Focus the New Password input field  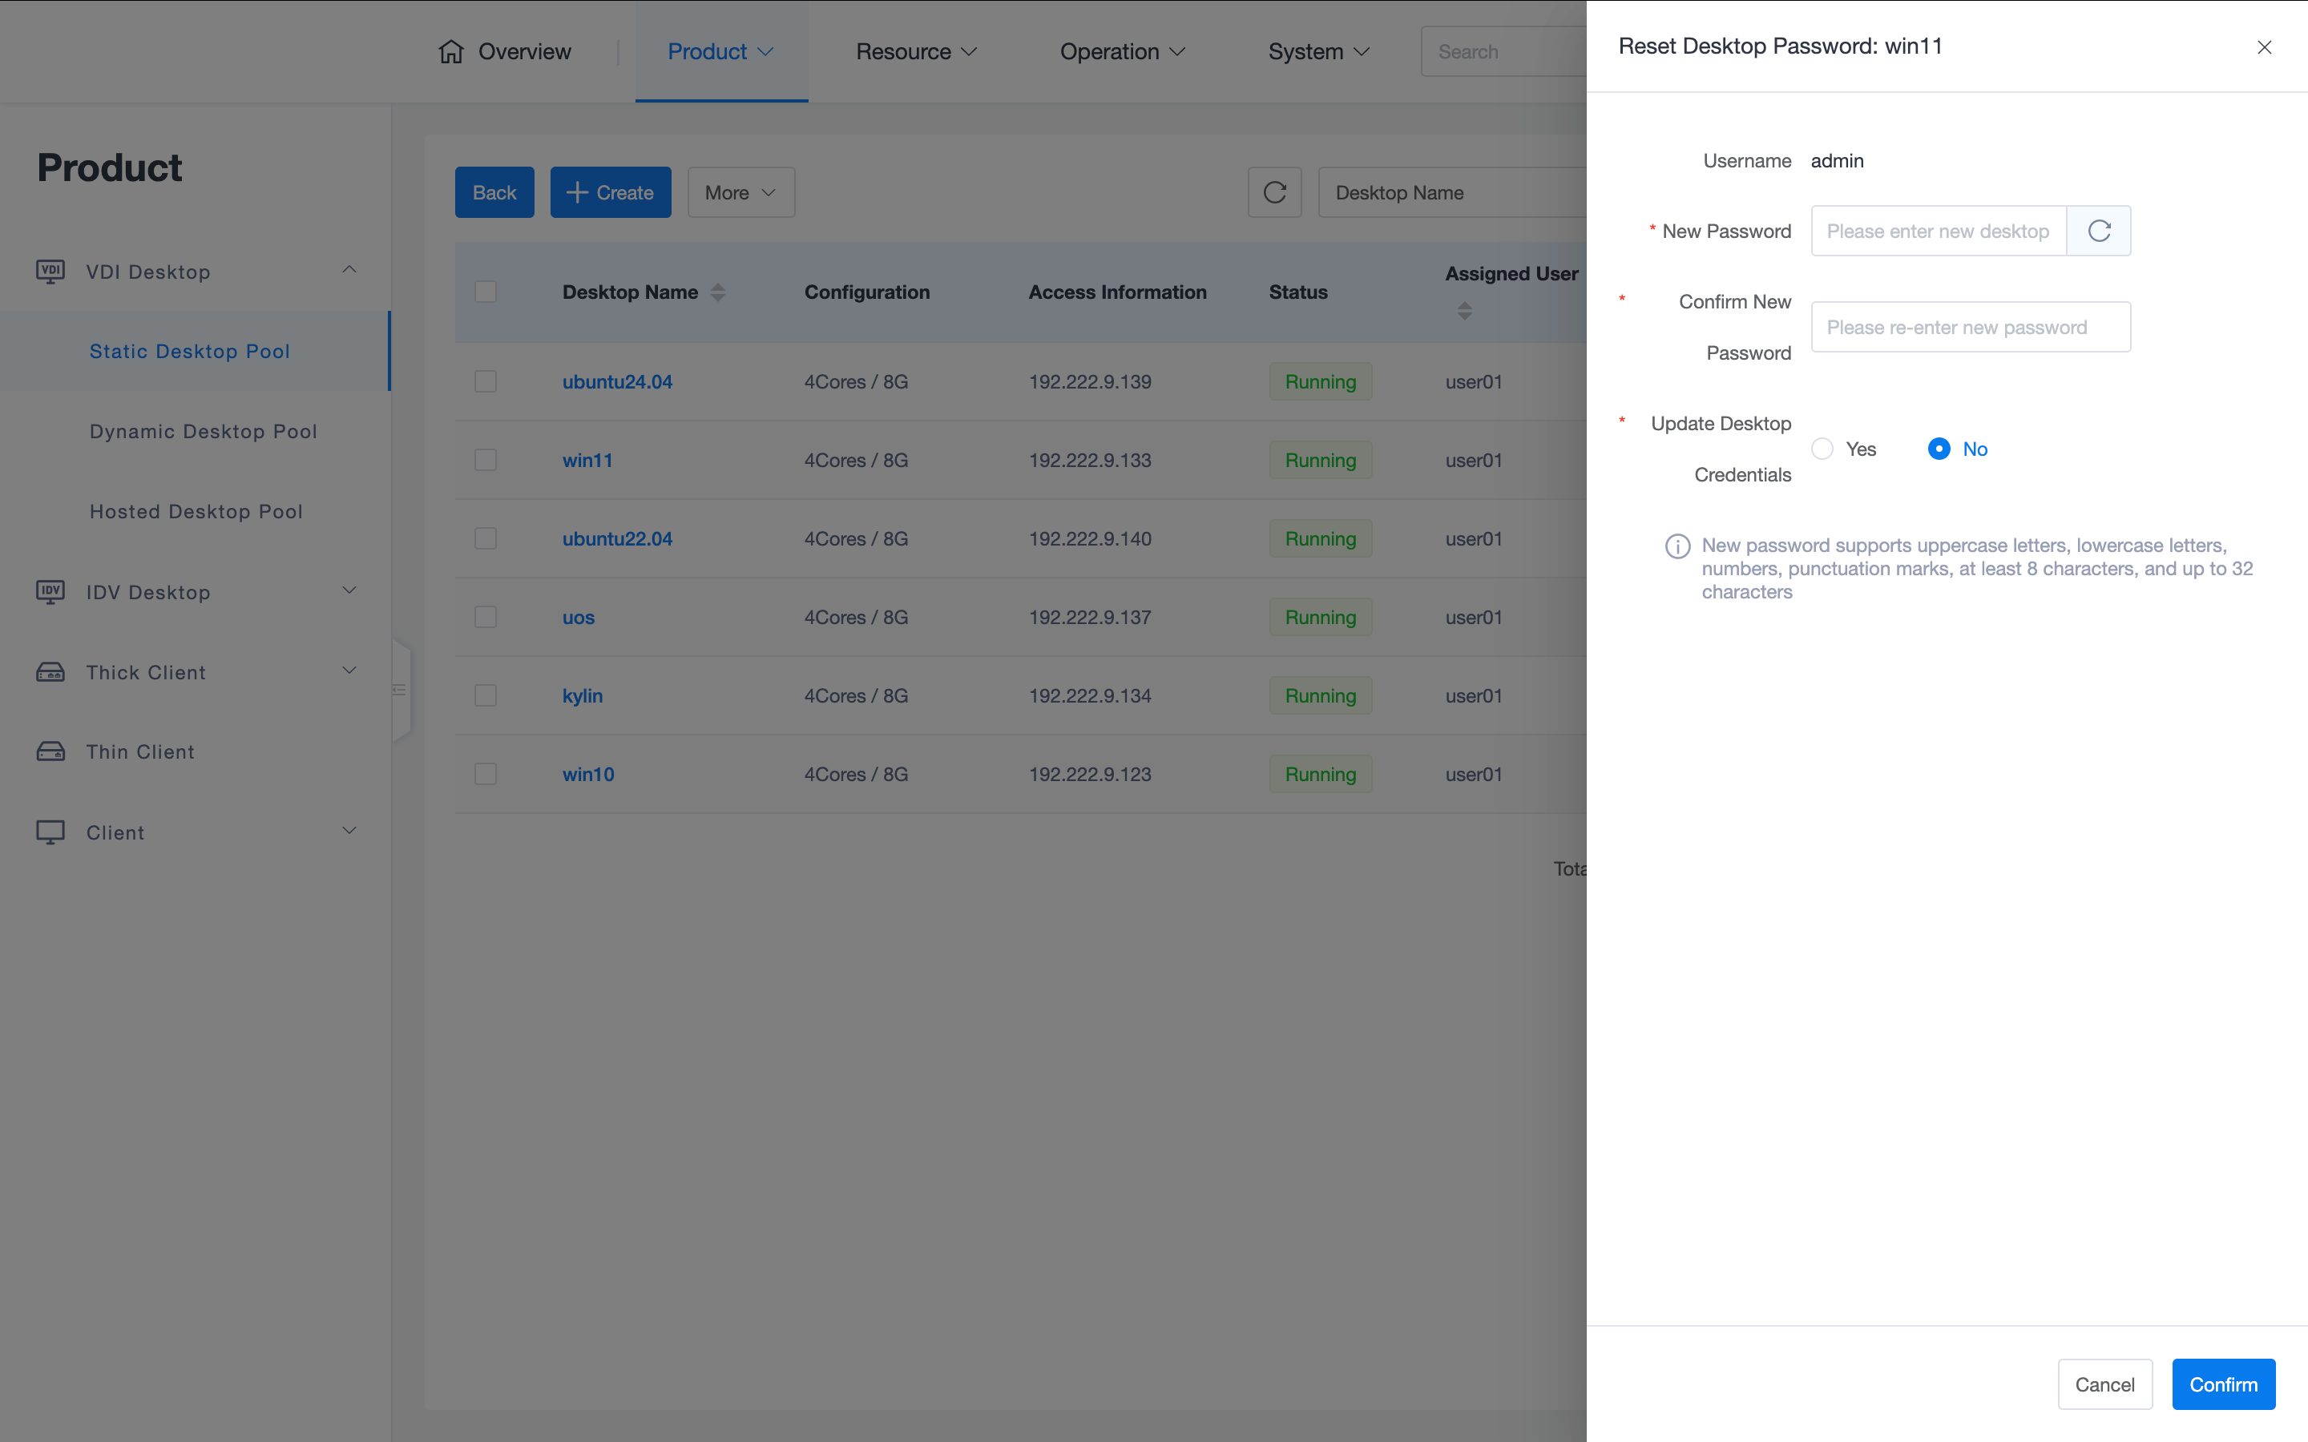point(1937,231)
